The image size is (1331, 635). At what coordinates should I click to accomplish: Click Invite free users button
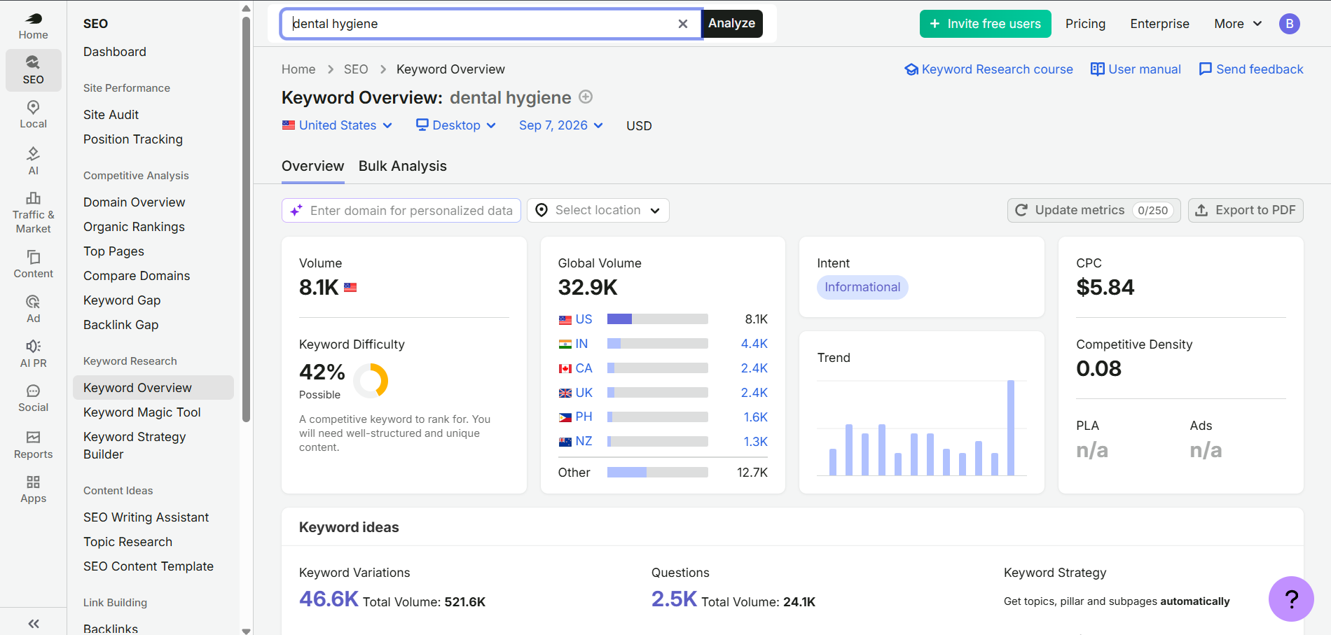coord(985,24)
